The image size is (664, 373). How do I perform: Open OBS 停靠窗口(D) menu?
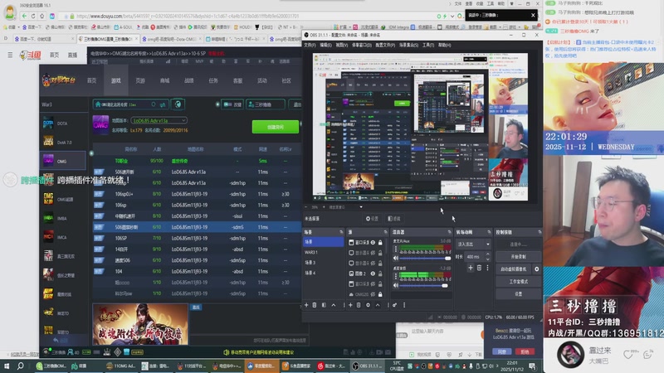pos(361,45)
